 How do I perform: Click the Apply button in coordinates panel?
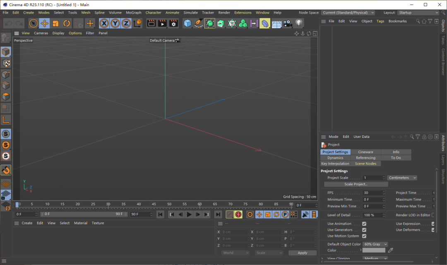(303, 253)
